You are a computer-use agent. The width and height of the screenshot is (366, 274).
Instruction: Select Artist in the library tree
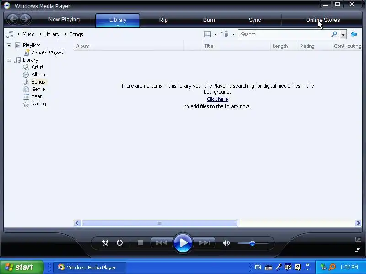tap(38, 67)
